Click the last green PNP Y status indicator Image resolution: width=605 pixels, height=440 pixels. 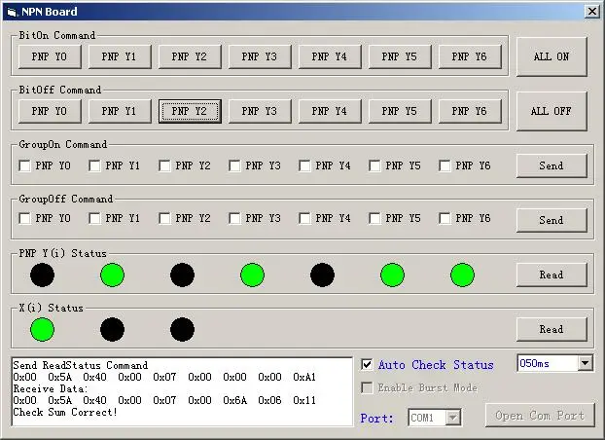(462, 275)
